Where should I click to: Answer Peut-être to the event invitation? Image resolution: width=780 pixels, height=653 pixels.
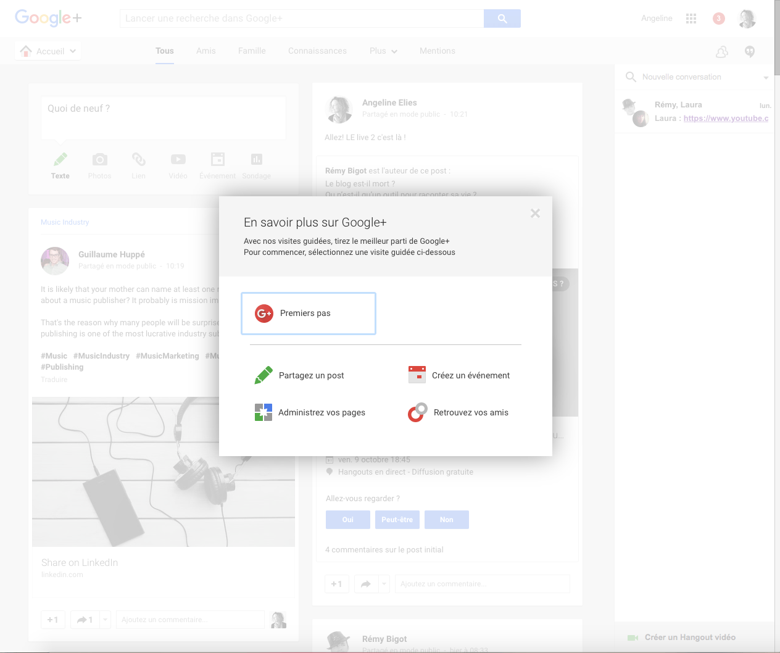(x=397, y=520)
